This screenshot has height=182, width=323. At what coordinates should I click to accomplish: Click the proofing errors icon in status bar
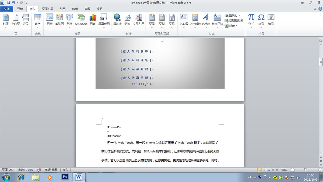39,170
